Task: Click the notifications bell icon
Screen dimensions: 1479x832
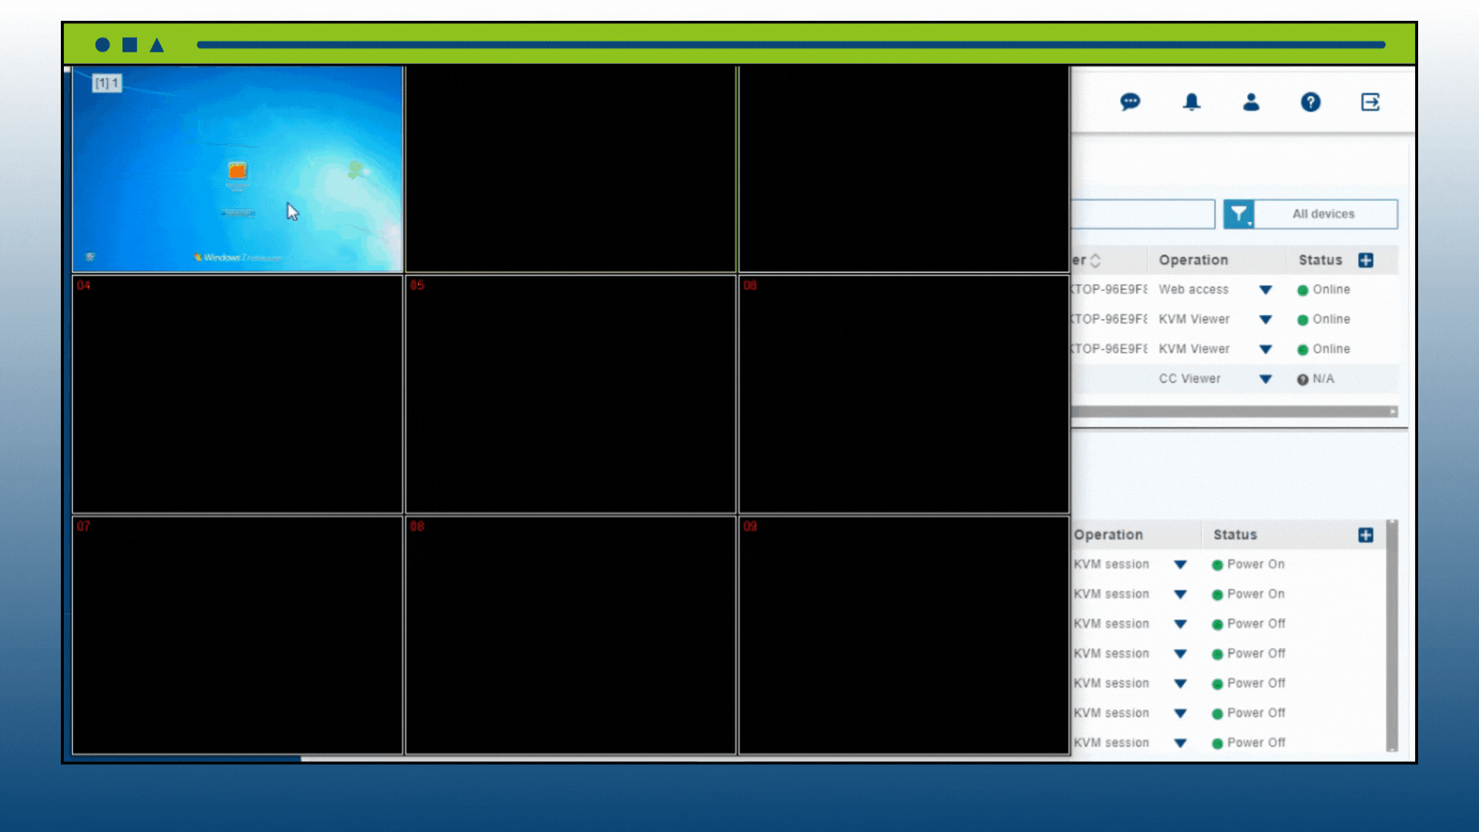Action: 1191,102
